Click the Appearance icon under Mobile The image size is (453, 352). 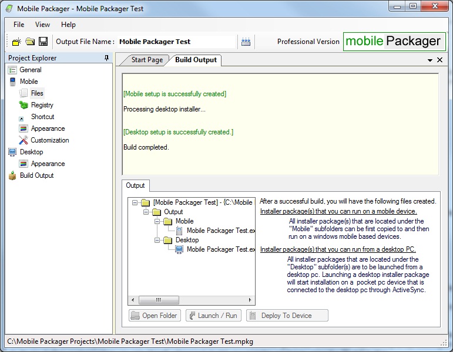[x=24, y=128]
